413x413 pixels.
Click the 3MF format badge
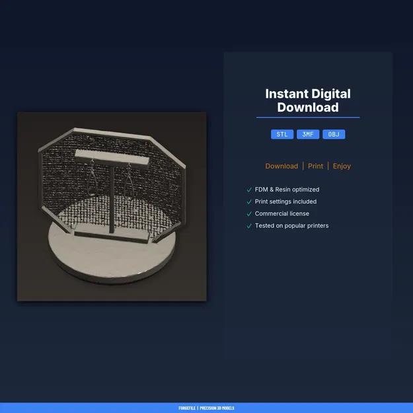point(308,134)
